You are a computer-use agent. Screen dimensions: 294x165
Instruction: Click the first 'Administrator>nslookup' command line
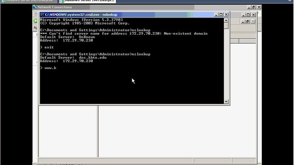click(95, 30)
